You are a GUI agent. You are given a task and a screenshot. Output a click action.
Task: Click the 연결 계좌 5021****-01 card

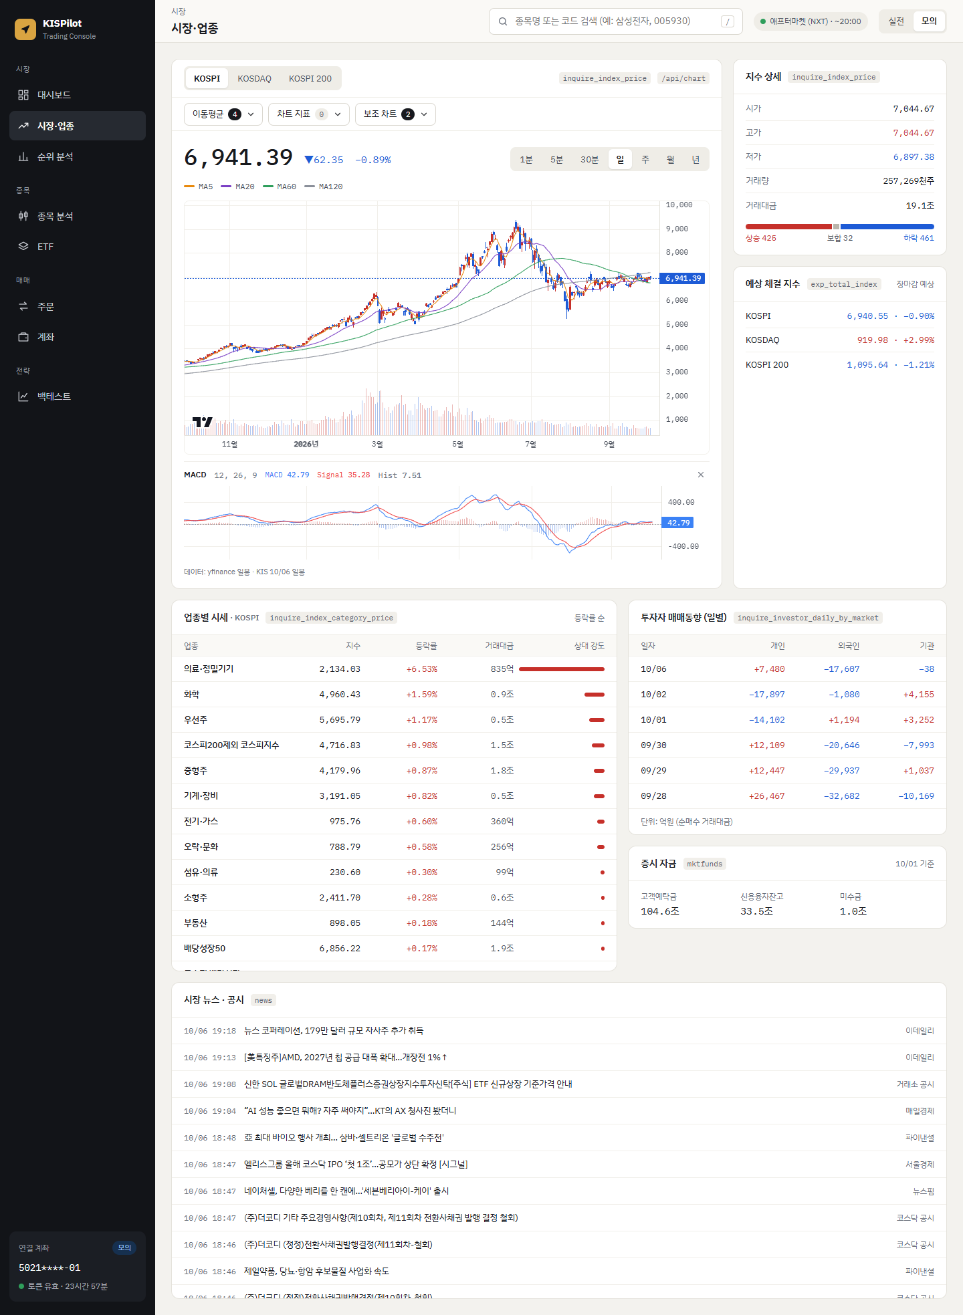tap(78, 1266)
